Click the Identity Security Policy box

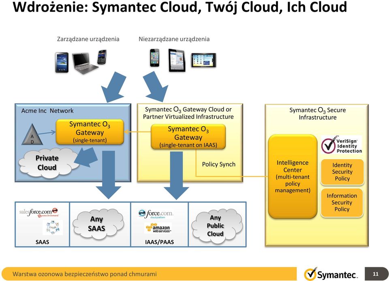342,172
